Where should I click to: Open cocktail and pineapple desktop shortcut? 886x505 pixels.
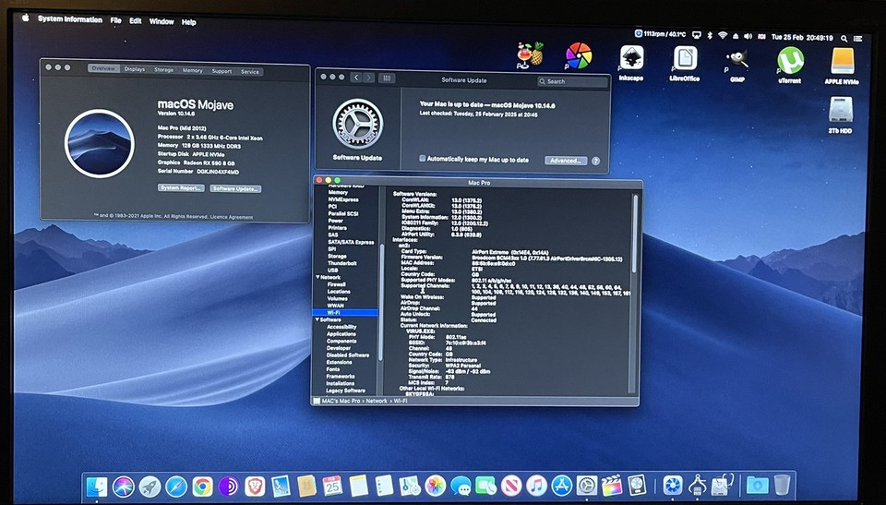[x=530, y=54]
